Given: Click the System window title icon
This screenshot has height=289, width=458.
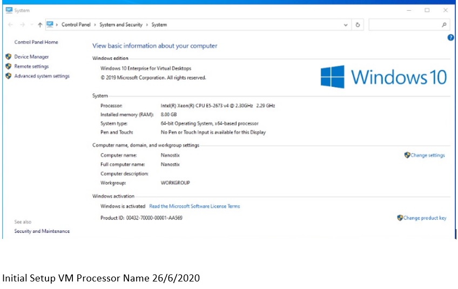Looking at the screenshot, I should pyautogui.click(x=9, y=10).
